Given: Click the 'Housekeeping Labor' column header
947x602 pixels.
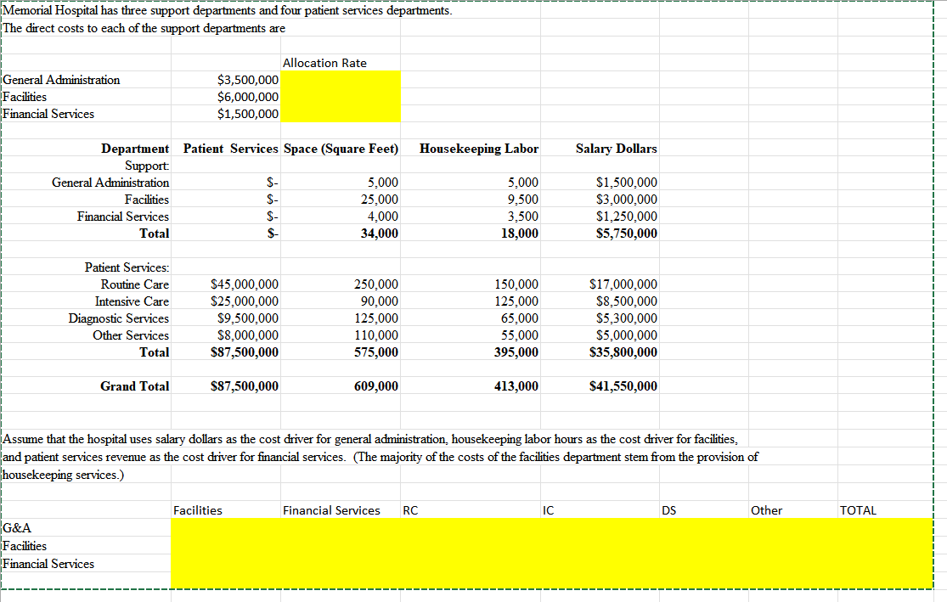Looking at the screenshot, I should tap(479, 149).
